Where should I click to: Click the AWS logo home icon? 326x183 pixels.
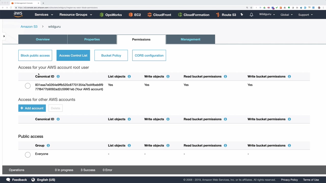tap(18, 14)
